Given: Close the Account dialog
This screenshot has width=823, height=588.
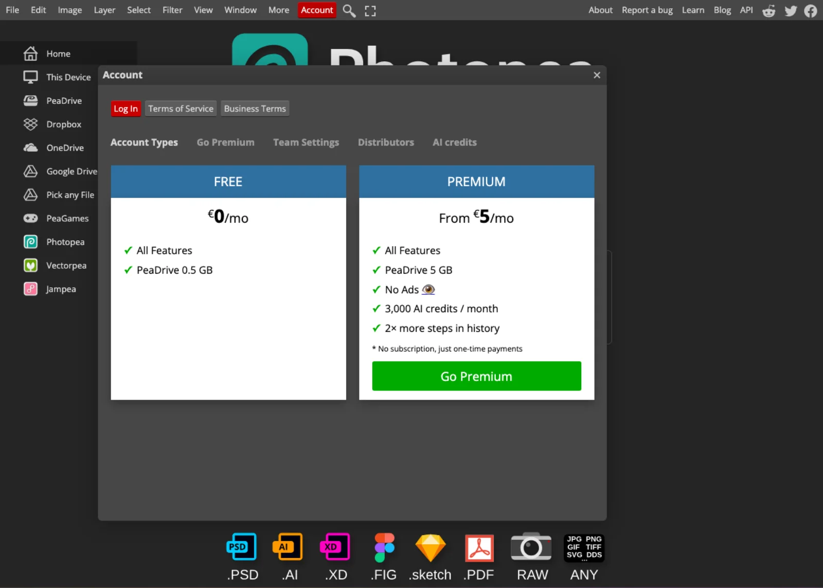Looking at the screenshot, I should point(597,75).
